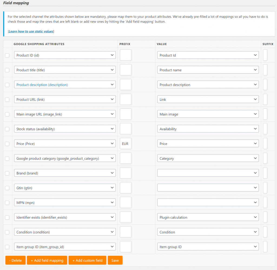Viewport: 277px width, 270px height.
Task: Click the Value column header
Action: pyautogui.click(x=162, y=44)
